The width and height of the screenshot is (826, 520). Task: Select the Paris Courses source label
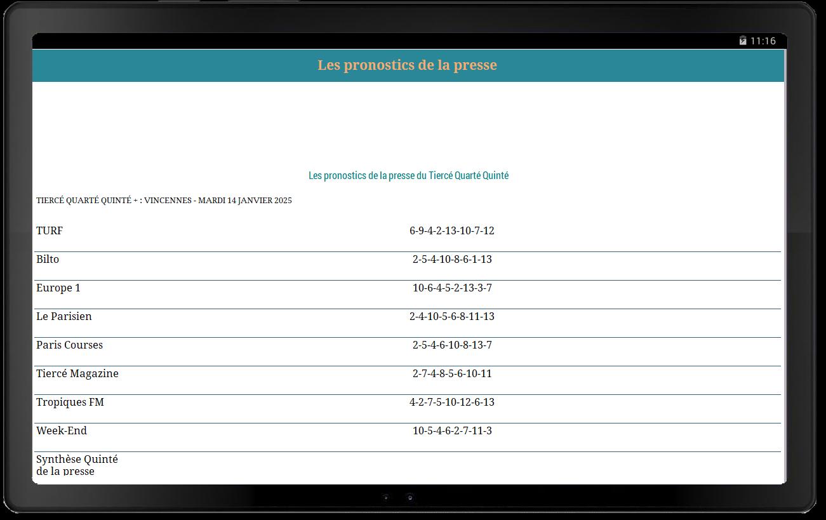[69, 345]
